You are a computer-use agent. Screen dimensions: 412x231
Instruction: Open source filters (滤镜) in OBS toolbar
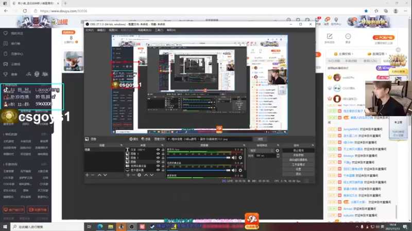point(146,139)
